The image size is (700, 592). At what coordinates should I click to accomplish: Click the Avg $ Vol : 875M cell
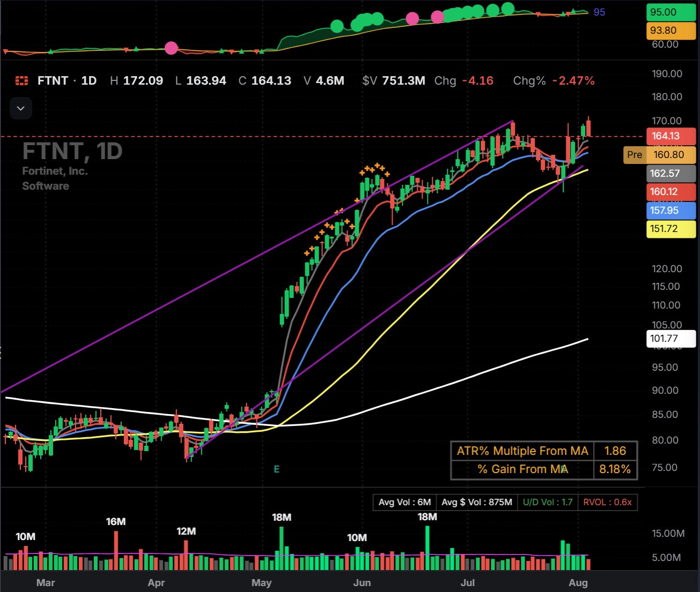477,503
